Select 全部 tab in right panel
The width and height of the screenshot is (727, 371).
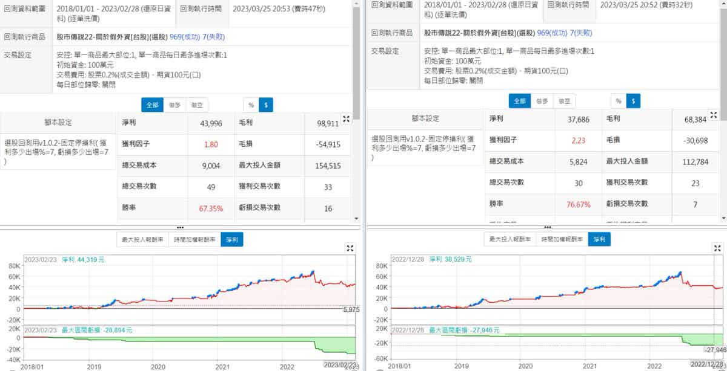click(x=519, y=101)
